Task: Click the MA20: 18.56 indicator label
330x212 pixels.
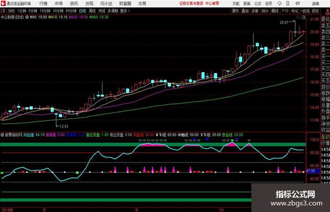Action: 78,17
